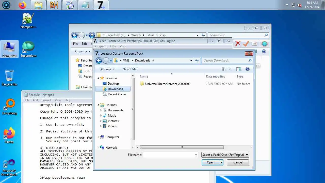
Task: Click the Open button's split arrow
Action: pyautogui.click(x=221, y=162)
